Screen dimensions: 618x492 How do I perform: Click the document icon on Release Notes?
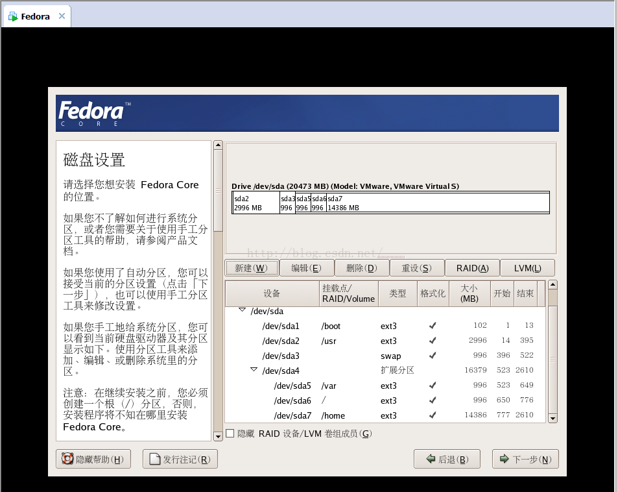click(x=155, y=460)
